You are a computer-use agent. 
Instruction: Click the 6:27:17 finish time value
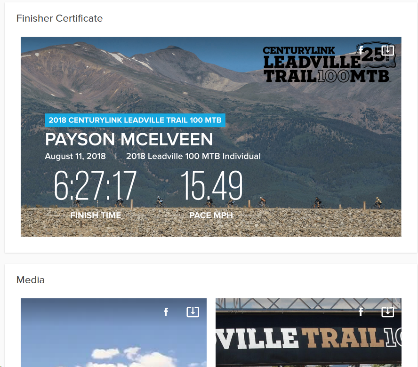[95, 186]
